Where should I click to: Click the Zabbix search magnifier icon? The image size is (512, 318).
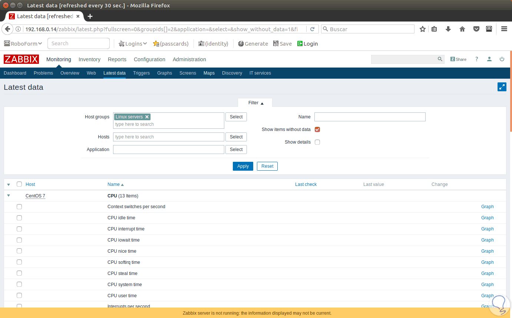coord(440,59)
